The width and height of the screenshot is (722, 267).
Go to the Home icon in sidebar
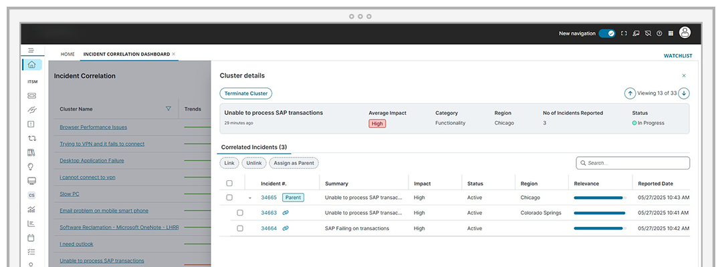(x=32, y=65)
